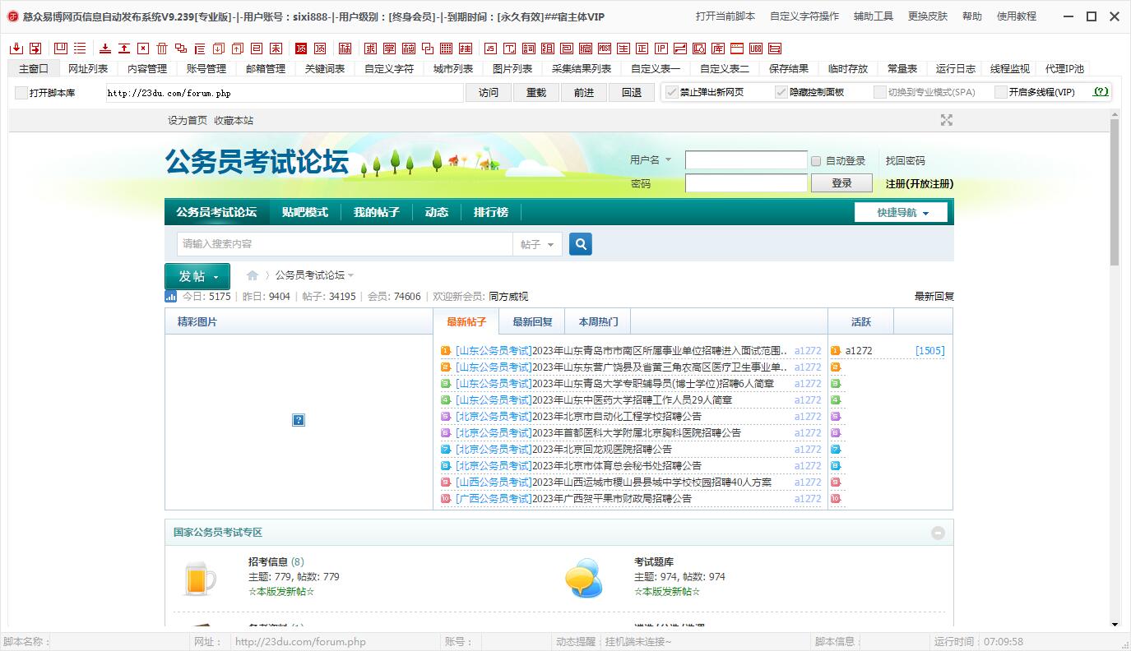Click the save-and-export icon beside the import icon

(35, 48)
